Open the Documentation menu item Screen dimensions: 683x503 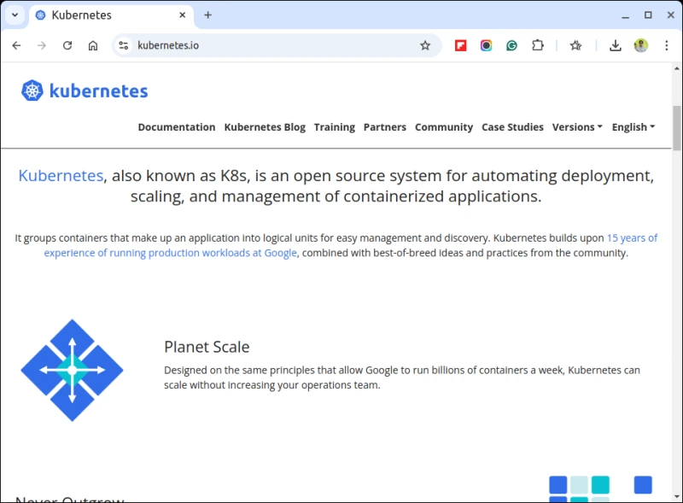pos(177,127)
